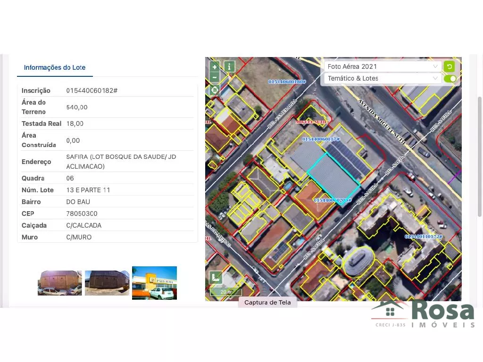
Task: Zoom in on the map
Action: point(215,67)
